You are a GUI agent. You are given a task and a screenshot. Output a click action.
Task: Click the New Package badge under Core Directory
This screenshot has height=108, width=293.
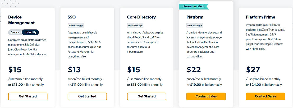click(135, 26)
